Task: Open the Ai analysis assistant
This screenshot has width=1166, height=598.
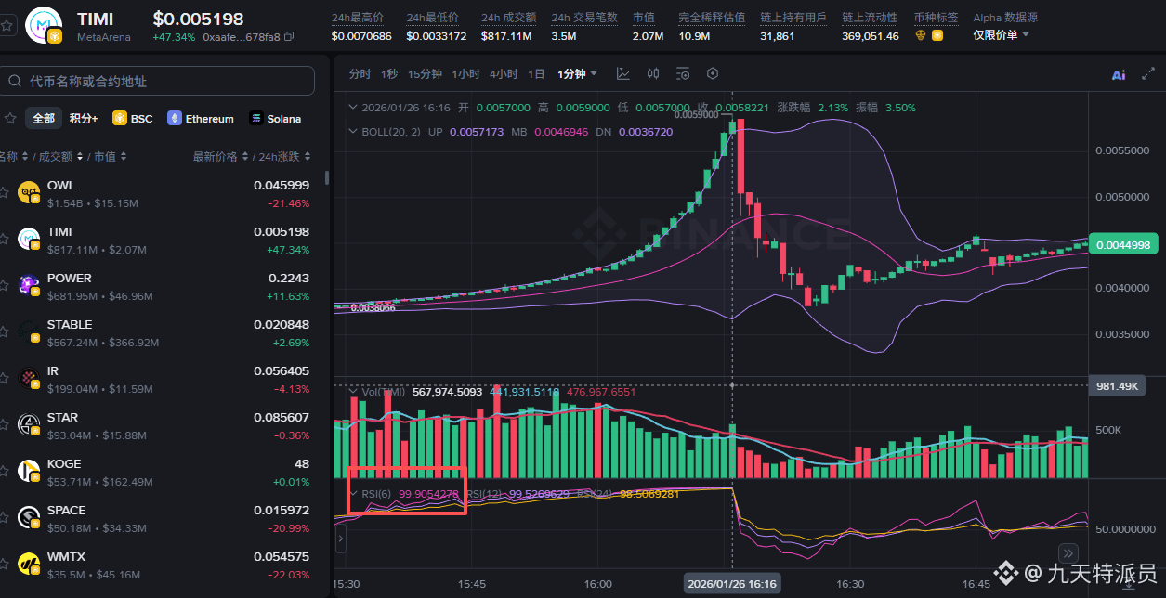Action: click(1119, 75)
